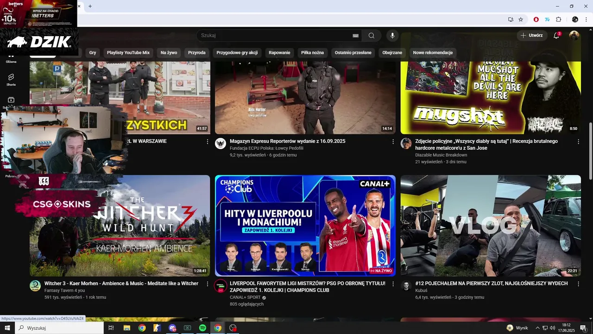Select the Rapowanie filter chip
This screenshot has width=593, height=334.
pos(279,52)
